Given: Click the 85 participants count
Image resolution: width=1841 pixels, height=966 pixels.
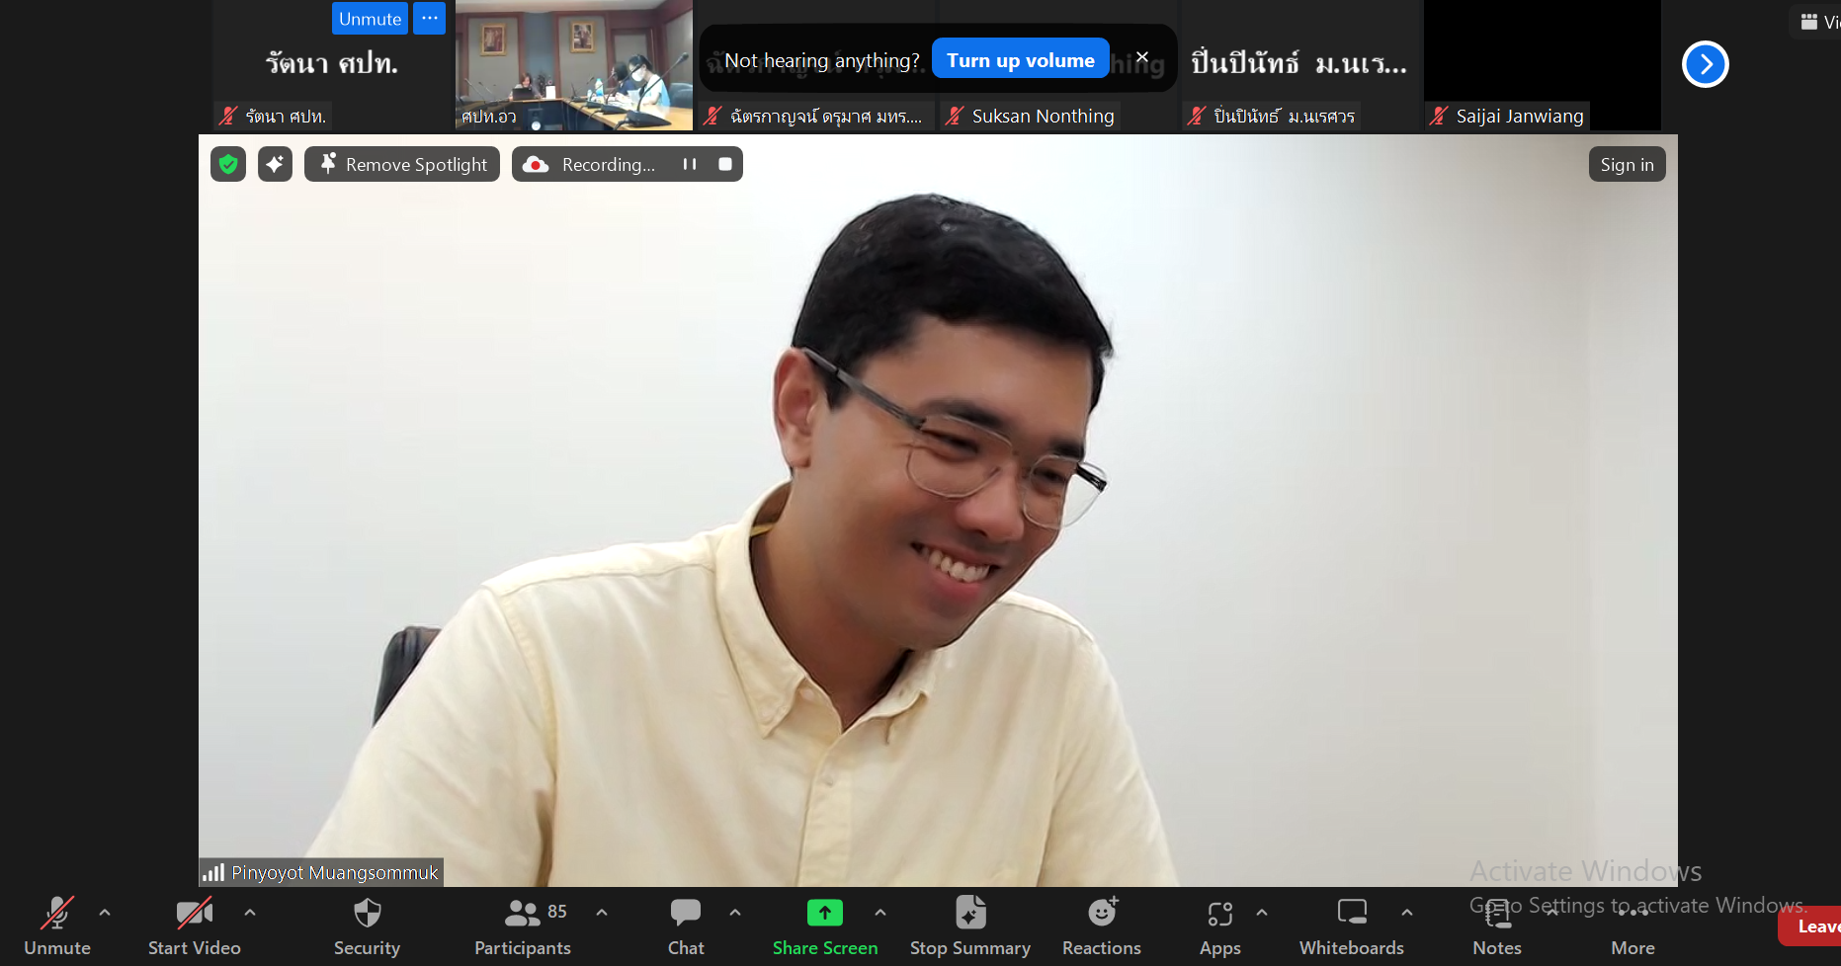Looking at the screenshot, I should (x=557, y=912).
